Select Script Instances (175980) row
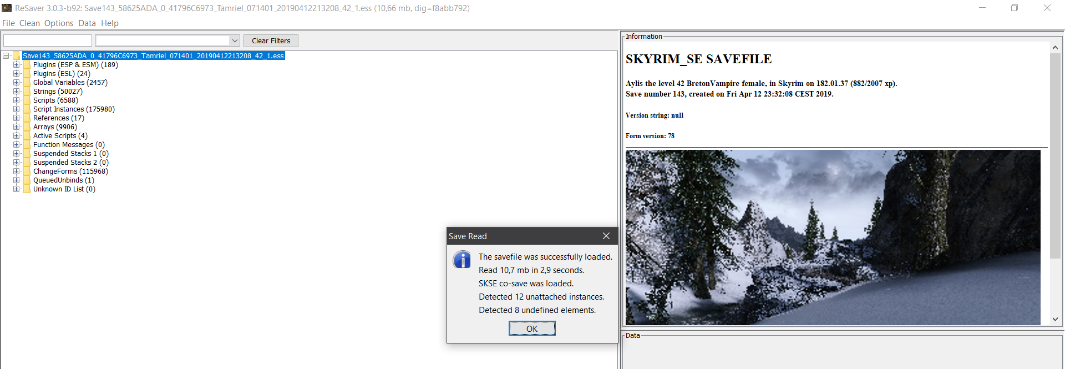 [74, 109]
